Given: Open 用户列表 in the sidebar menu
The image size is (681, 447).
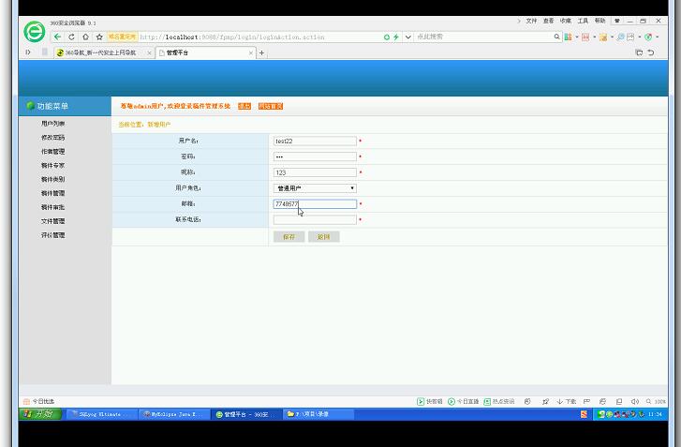Looking at the screenshot, I should 53,124.
